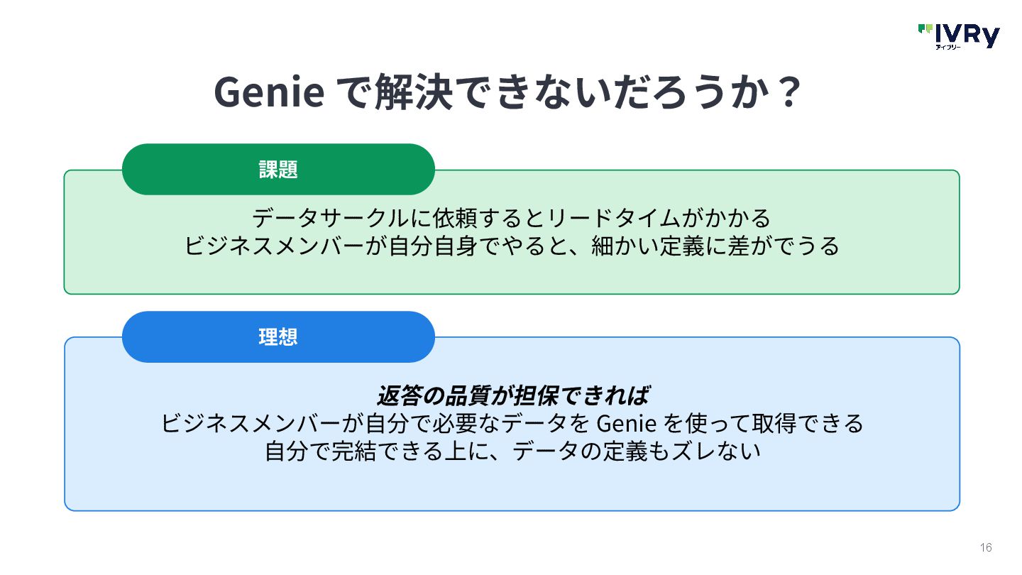Click the line about 細かい定義に差がでうる
This screenshot has width=1022, height=575.
click(x=511, y=246)
